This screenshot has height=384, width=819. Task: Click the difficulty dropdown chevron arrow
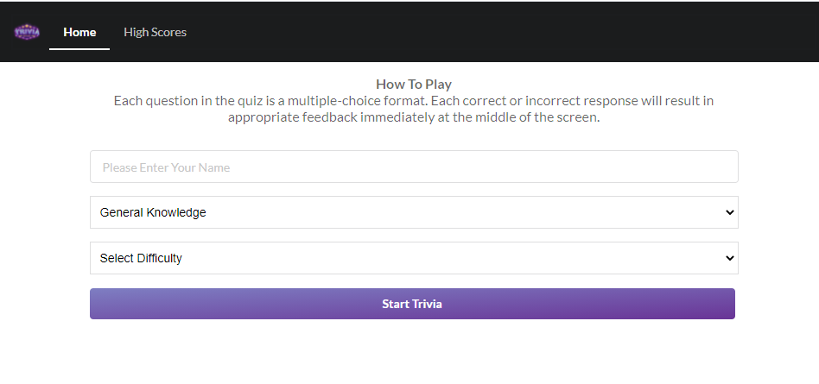pyautogui.click(x=729, y=258)
